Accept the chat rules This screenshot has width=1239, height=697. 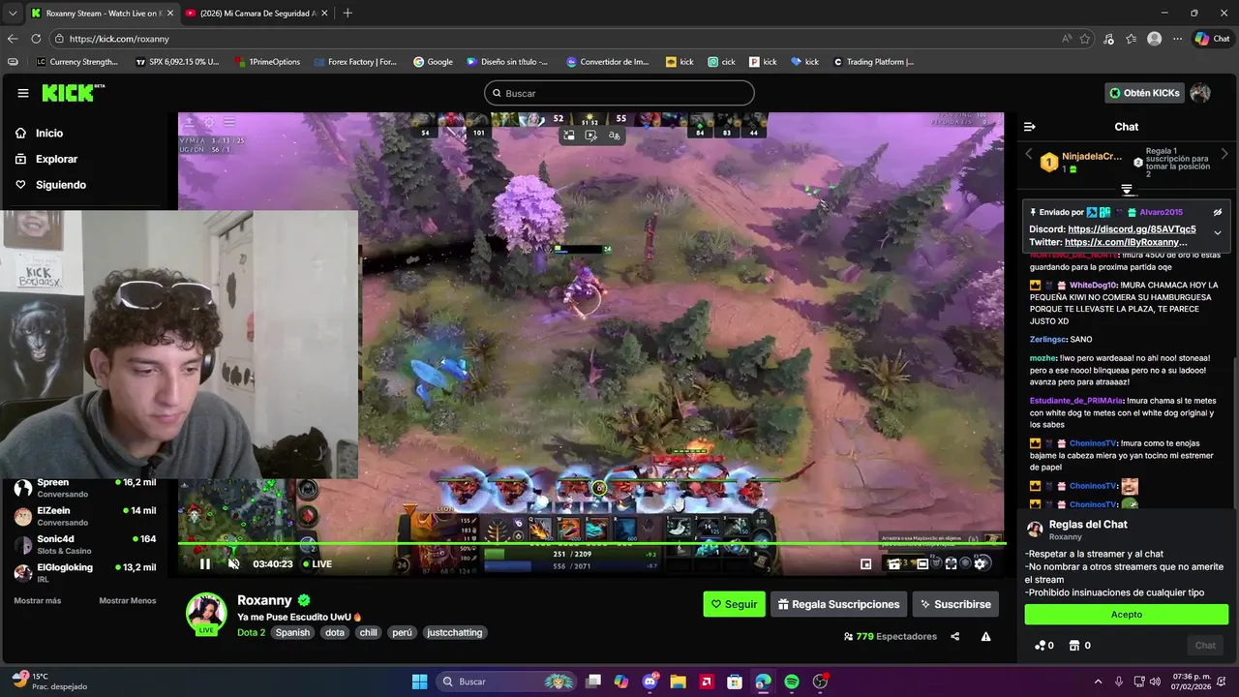1127,614
